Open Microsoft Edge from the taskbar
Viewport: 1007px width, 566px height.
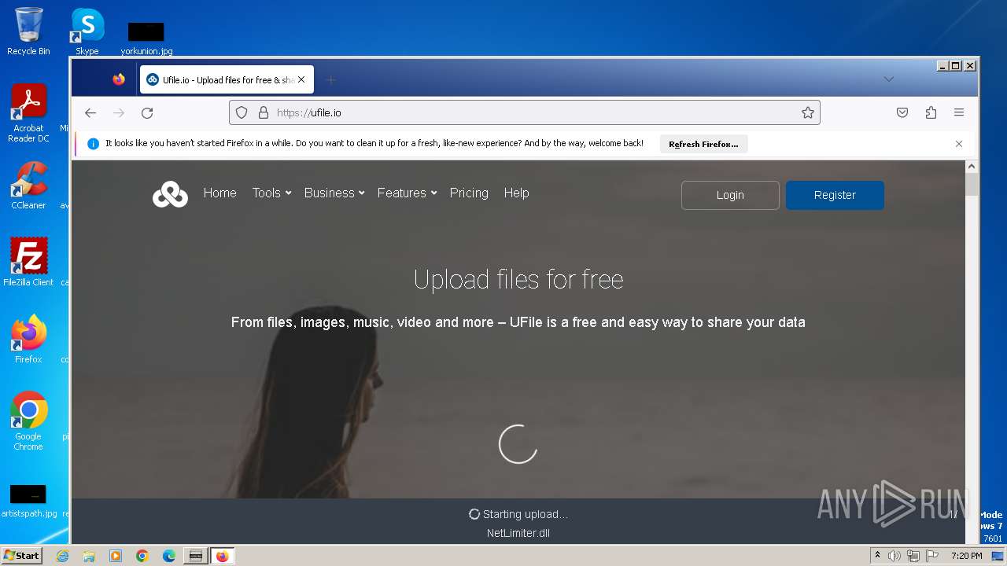tap(169, 556)
